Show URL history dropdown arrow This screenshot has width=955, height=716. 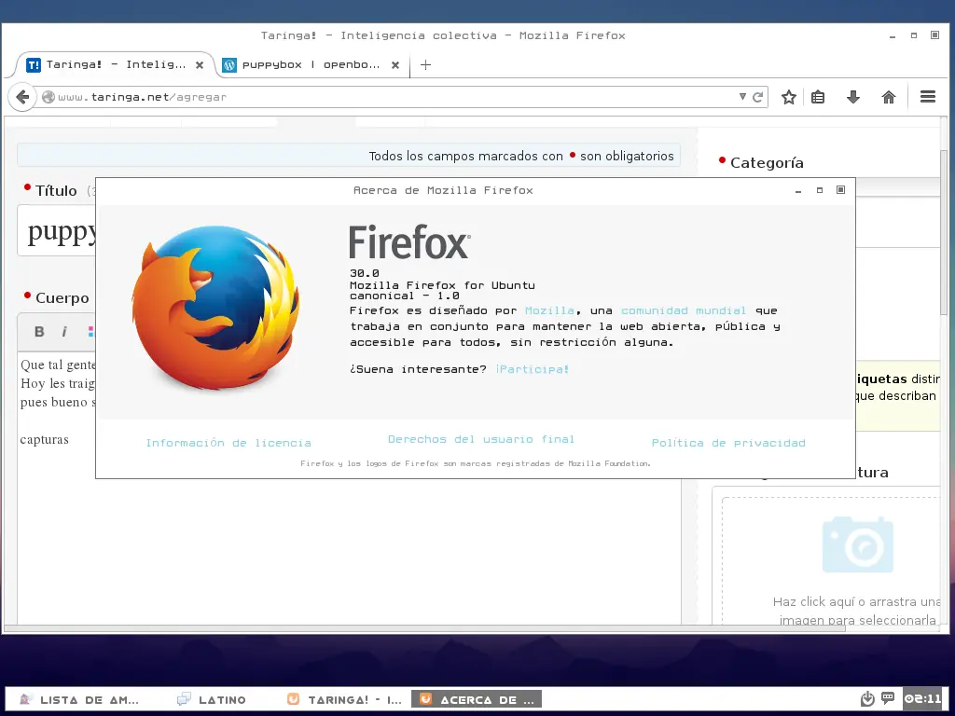tap(742, 97)
